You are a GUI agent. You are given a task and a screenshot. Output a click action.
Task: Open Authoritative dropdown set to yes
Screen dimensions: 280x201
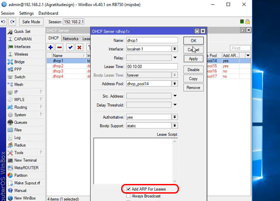pyautogui.click(x=175, y=117)
